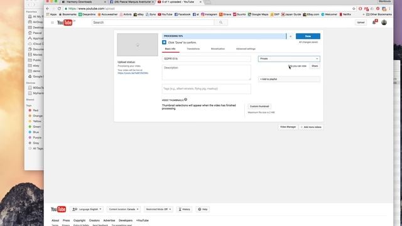This screenshot has width=402, height=226.
Task: Click the blue Done button
Action: click(308, 36)
